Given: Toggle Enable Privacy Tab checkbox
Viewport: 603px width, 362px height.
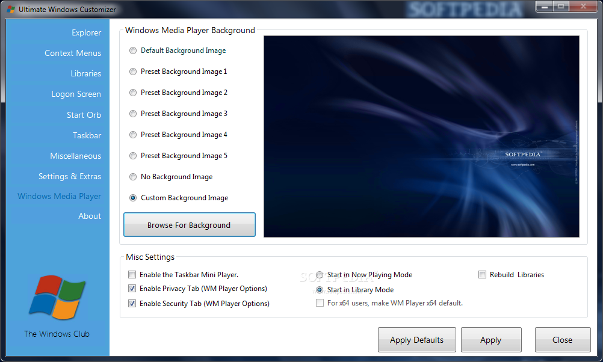Looking at the screenshot, I should coord(132,289).
